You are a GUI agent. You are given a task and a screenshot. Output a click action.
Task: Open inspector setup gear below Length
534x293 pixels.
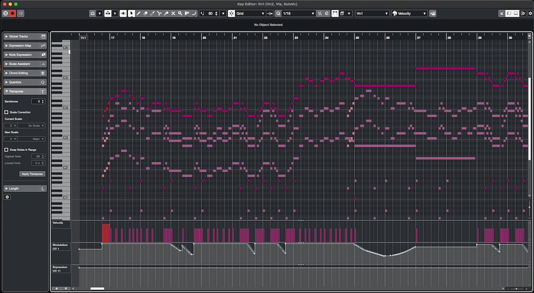point(7,197)
